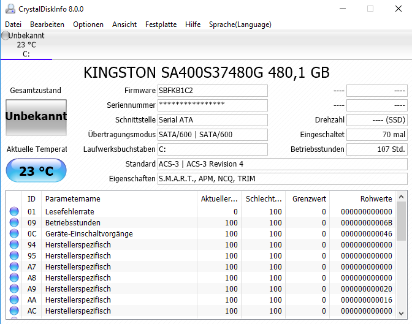Click the Betriebsstunden name in row 09

coord(73,223)
